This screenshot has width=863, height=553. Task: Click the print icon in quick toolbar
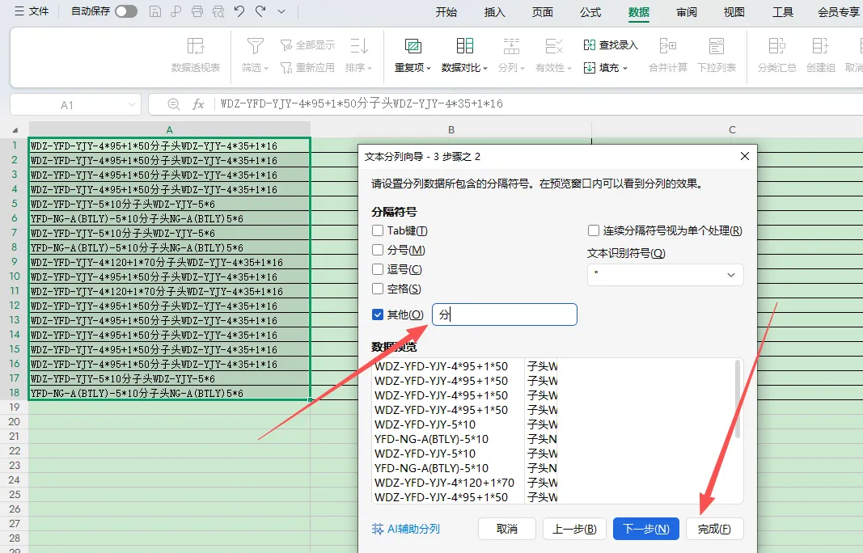[197, 11]
